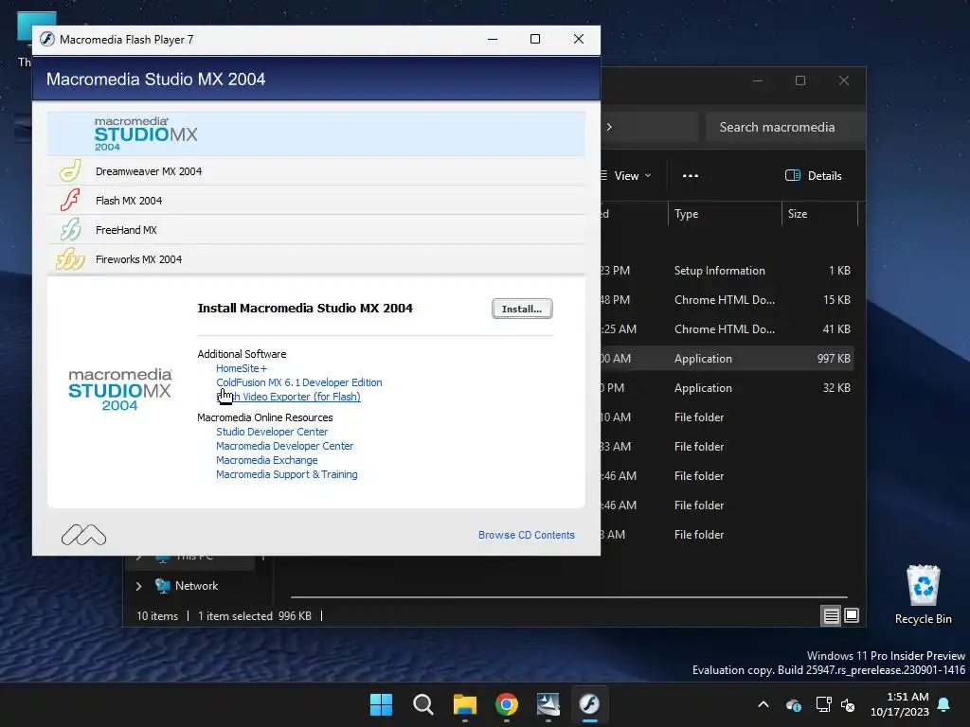
Task: Click the muted volume tray icon
Action: pos(848,704)
